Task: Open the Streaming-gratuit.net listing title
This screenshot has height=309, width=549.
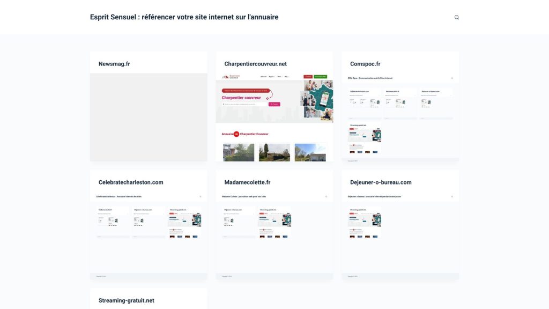Action: pos(126,300)
